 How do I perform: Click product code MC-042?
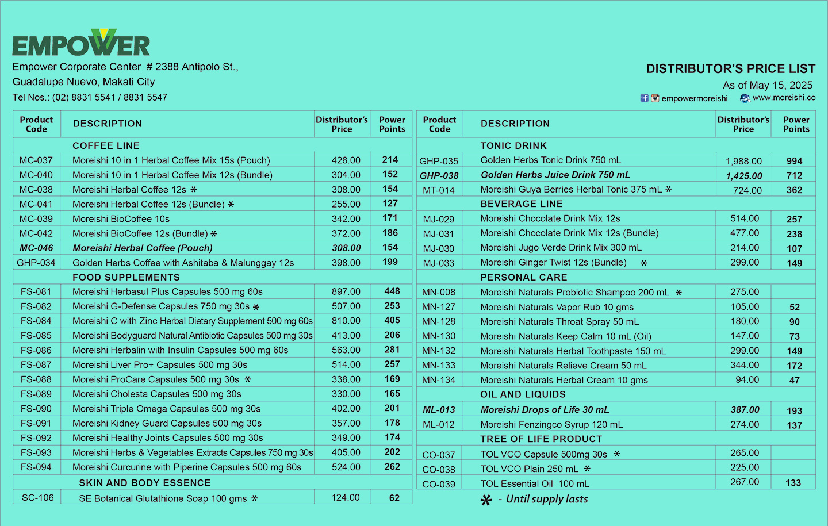tap(36, 233)
